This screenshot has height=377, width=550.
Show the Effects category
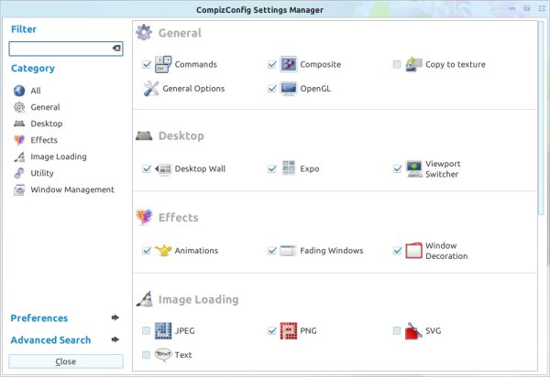(44, 140)
